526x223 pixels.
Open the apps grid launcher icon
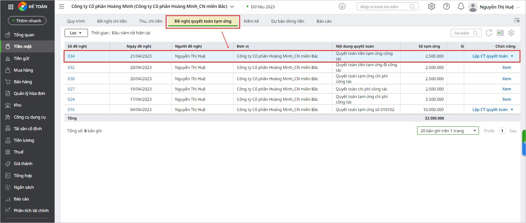pos(11,7)
